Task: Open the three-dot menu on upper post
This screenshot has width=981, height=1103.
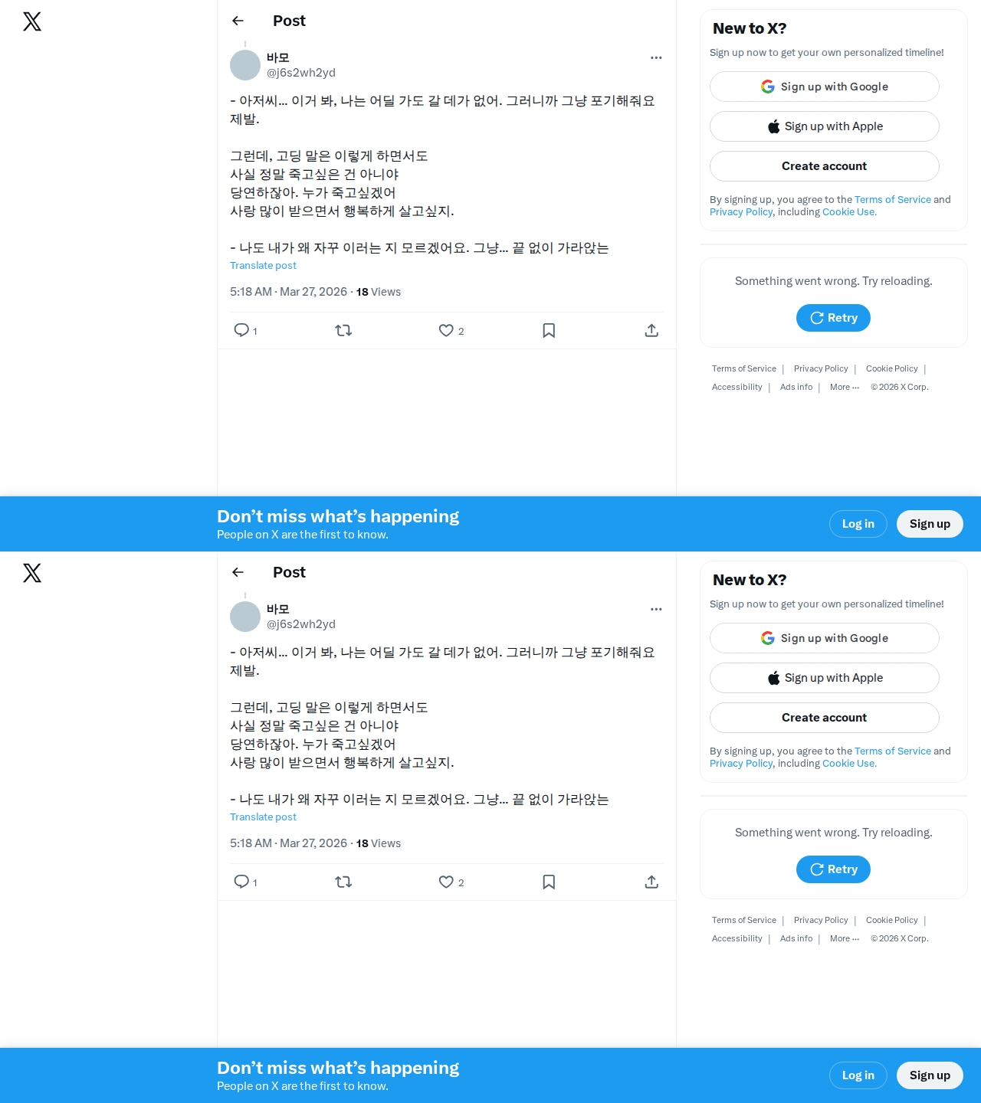Action: pyautogui.click(x=656, y=57)
